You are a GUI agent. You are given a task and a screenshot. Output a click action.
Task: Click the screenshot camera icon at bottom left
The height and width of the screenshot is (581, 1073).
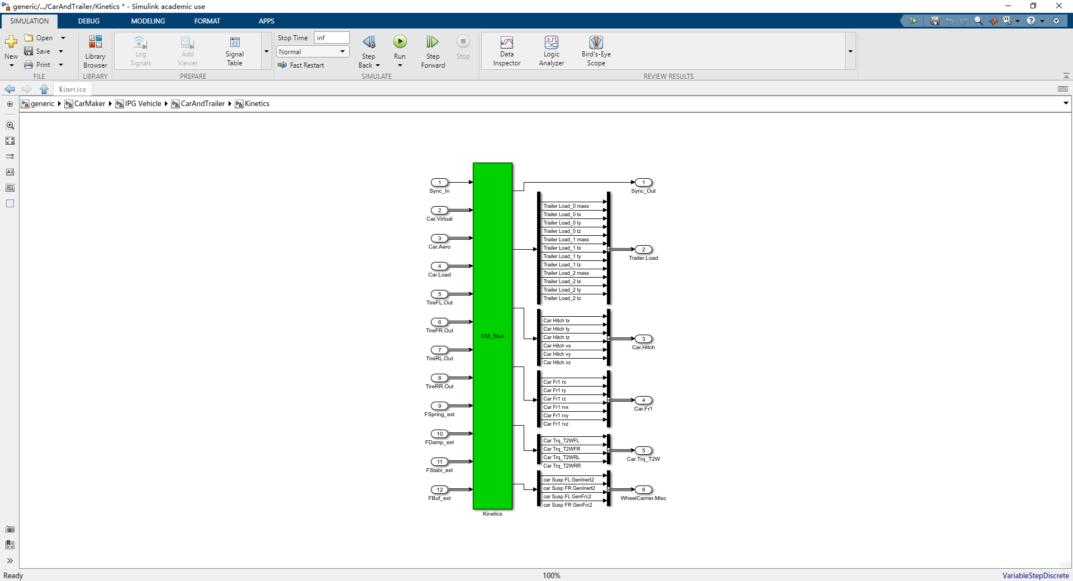coord(10,530)
